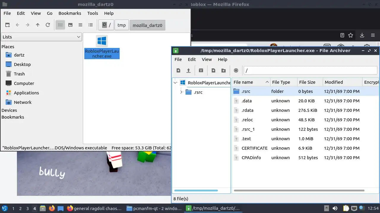
Task: Launch Firefox from taskbar quick launcher
Action: click(x=52, y=208)
